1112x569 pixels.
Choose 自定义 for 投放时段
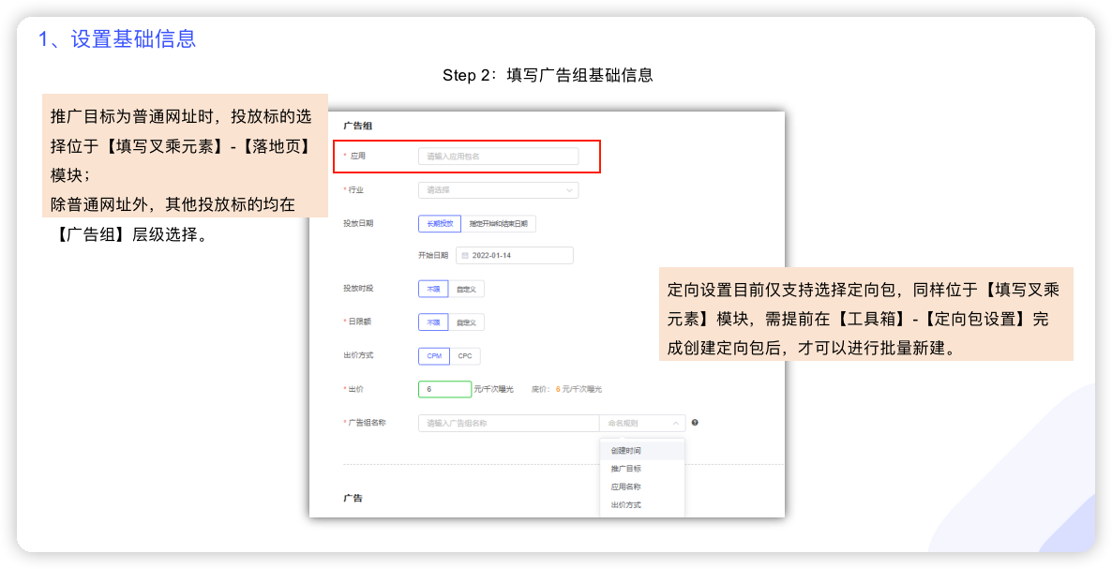click(x=466, y=290)
